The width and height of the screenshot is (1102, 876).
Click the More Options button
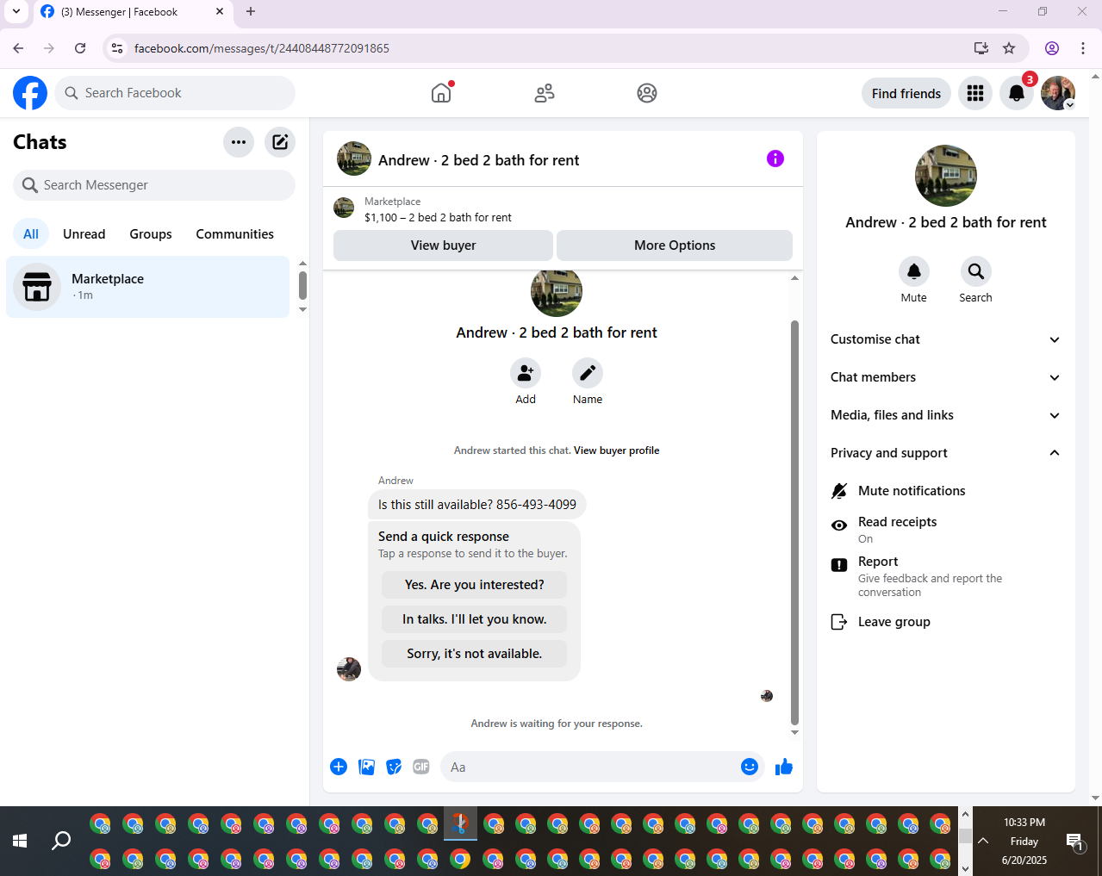(x=675, y=245)
